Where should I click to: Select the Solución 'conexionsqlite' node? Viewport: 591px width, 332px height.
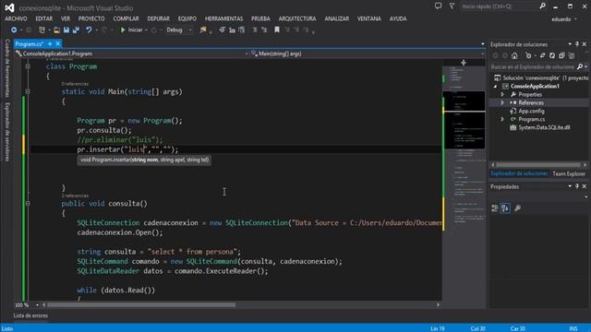[x=541, y=77]
